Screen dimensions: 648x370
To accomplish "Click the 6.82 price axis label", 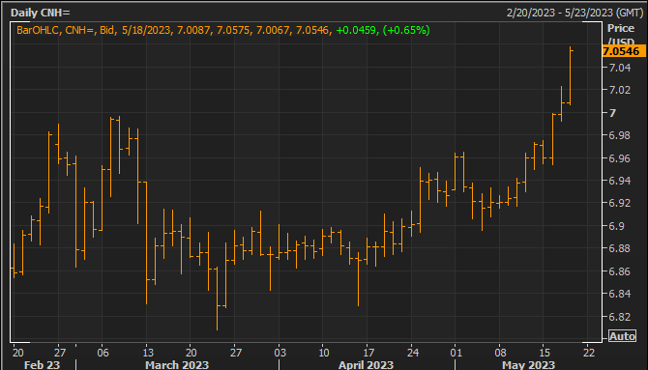I will [620, 317].
